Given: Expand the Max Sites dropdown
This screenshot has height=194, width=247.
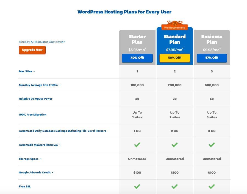Looking at the screenshot, I should tap(34, 71).
